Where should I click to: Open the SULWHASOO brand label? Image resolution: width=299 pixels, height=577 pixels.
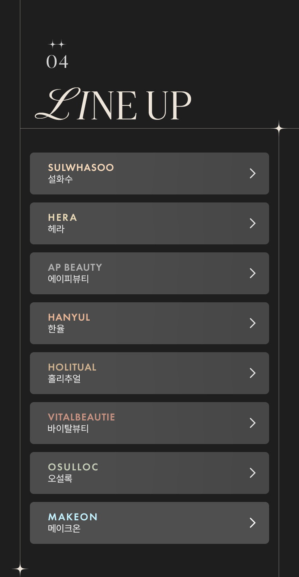81,168
